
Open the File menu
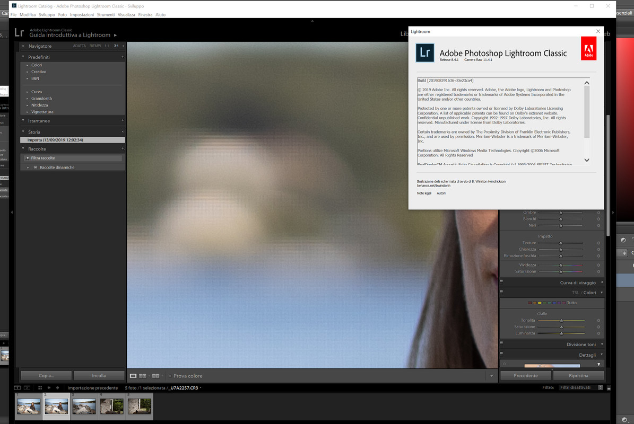coord(13,14)
